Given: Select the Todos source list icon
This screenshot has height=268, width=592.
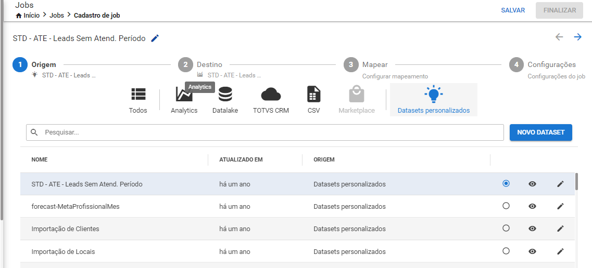Looking at the screenshot, I should (138, 94).
